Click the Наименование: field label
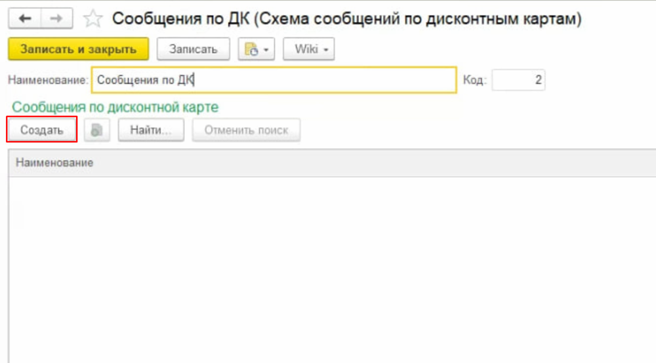This screenshot has width=656, height=363. pos(47,81)
